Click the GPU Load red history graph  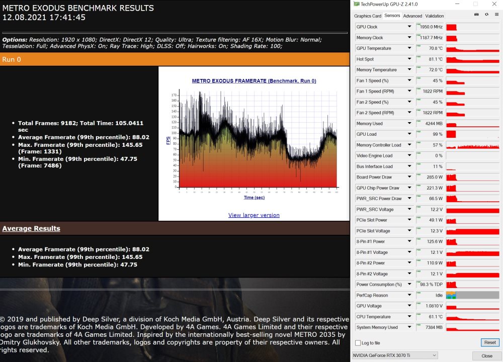(472, 134)
